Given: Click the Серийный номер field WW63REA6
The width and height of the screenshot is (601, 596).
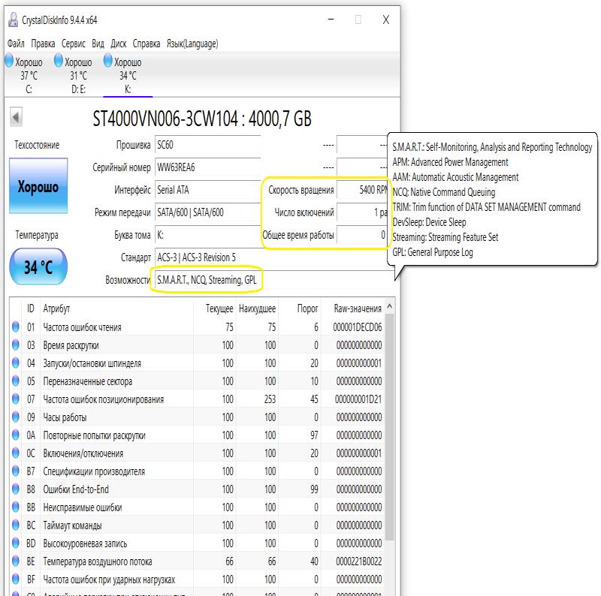Looking at the screenshot, I should click(208, 167).
